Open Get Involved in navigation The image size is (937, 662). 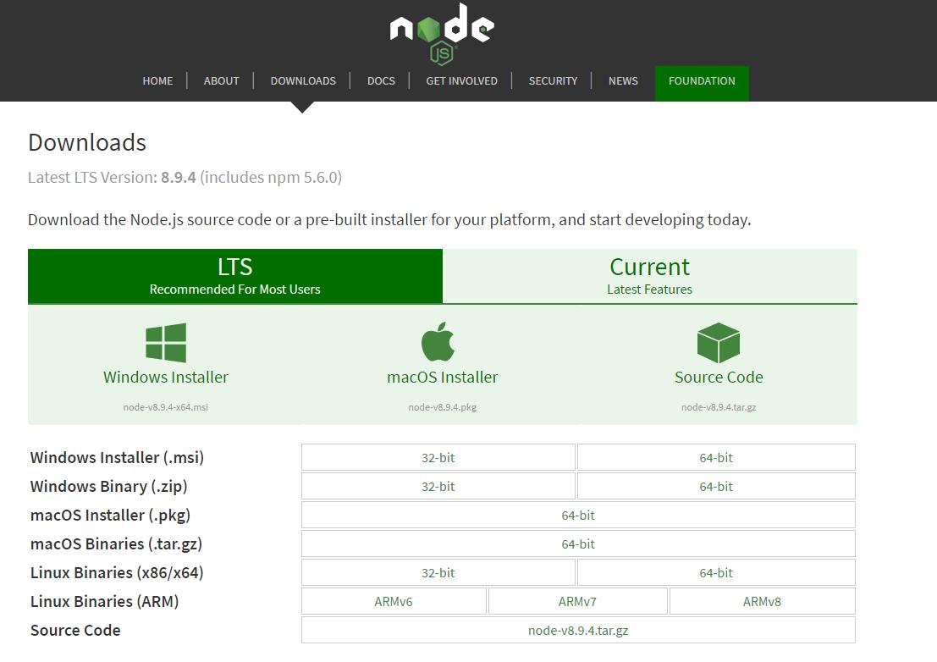click(461, 81)
